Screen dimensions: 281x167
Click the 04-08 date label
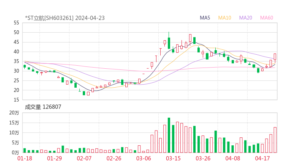pyautogui.click(x=233, y=158)
